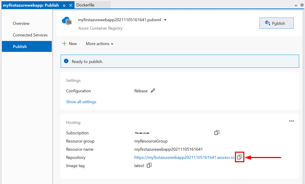Image resolution: width=305 pixels, height=184 pixels.
Task: Open the tab window settings gear
Action: 302,5
